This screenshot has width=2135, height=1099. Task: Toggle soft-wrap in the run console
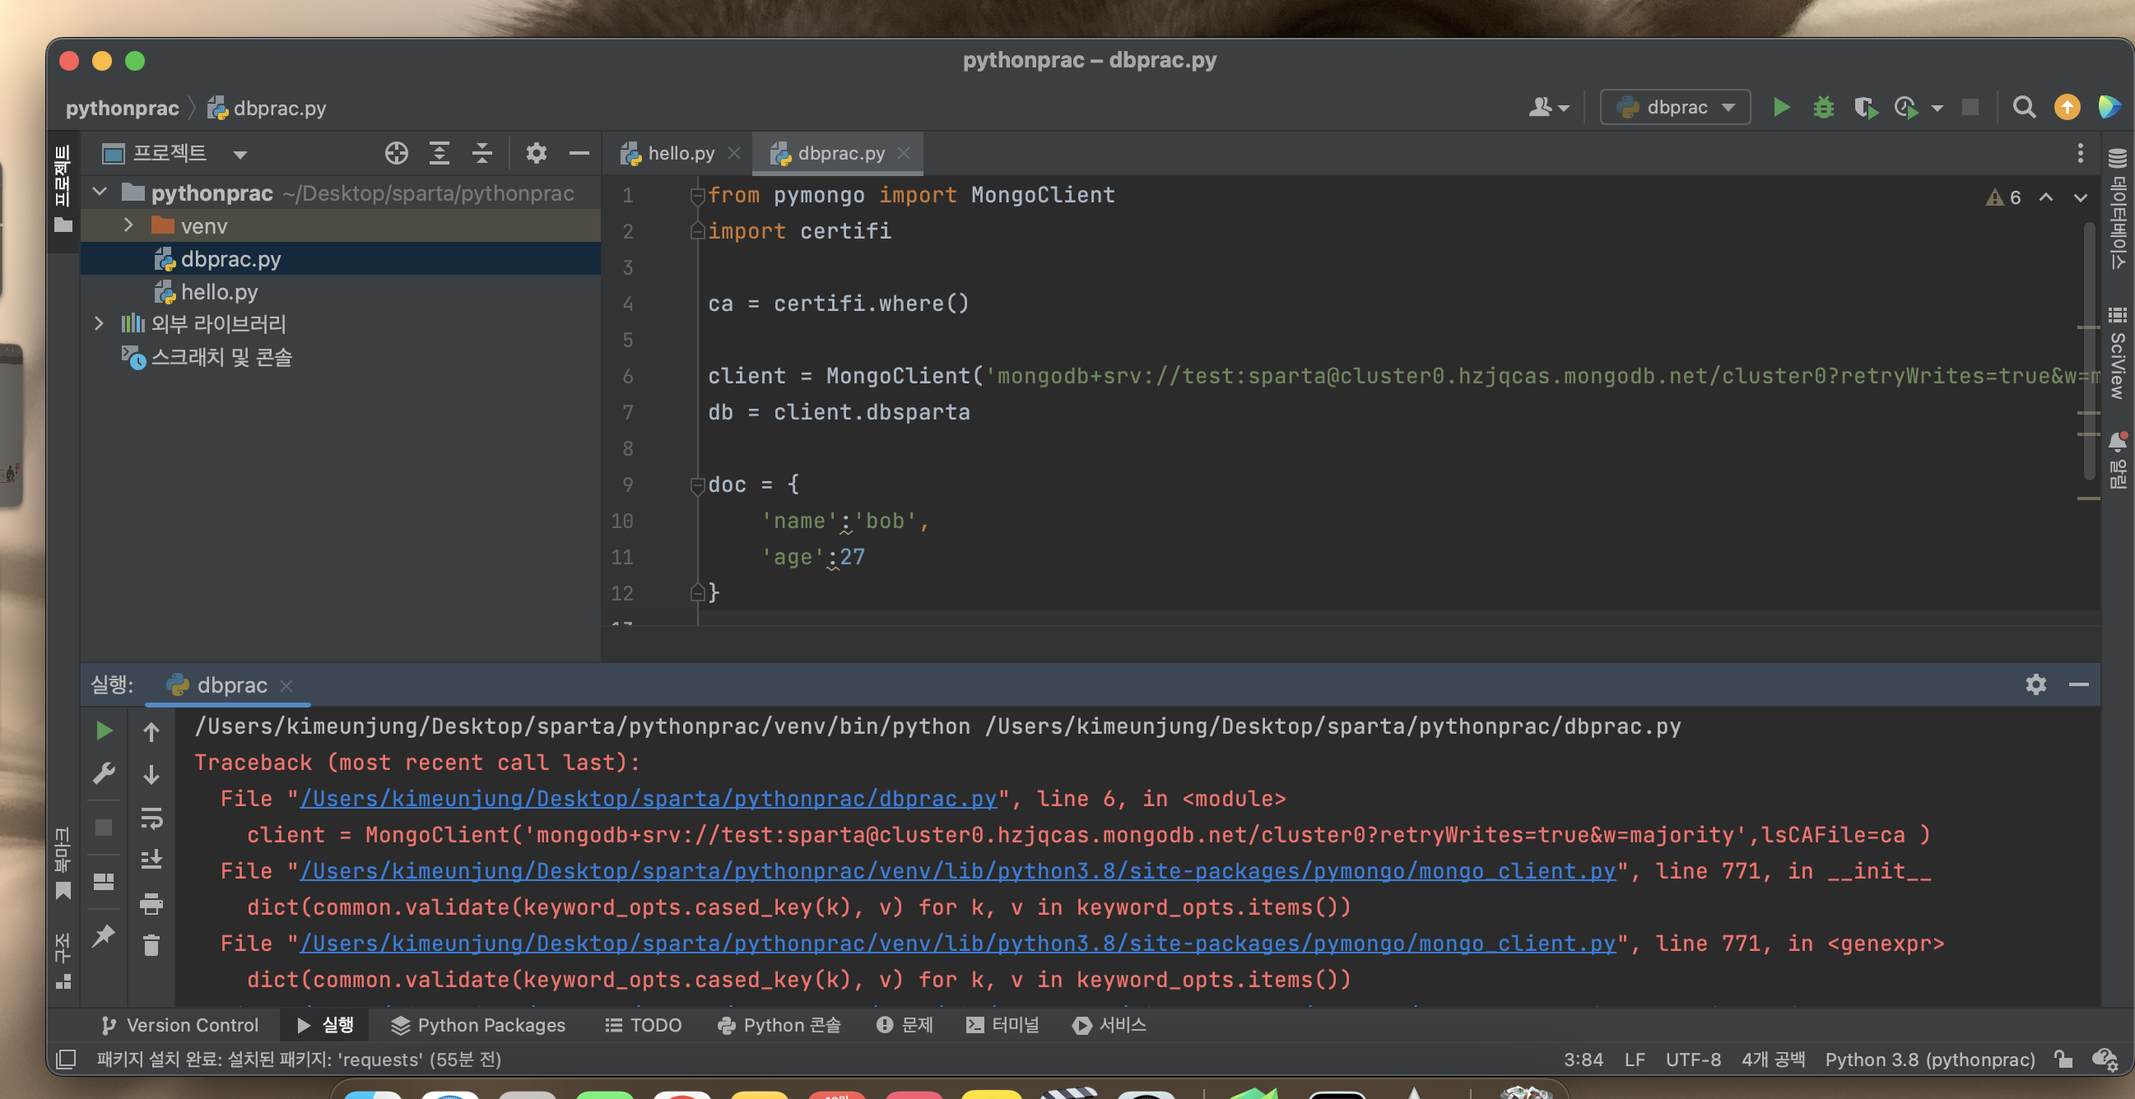[x=151, y=818]
